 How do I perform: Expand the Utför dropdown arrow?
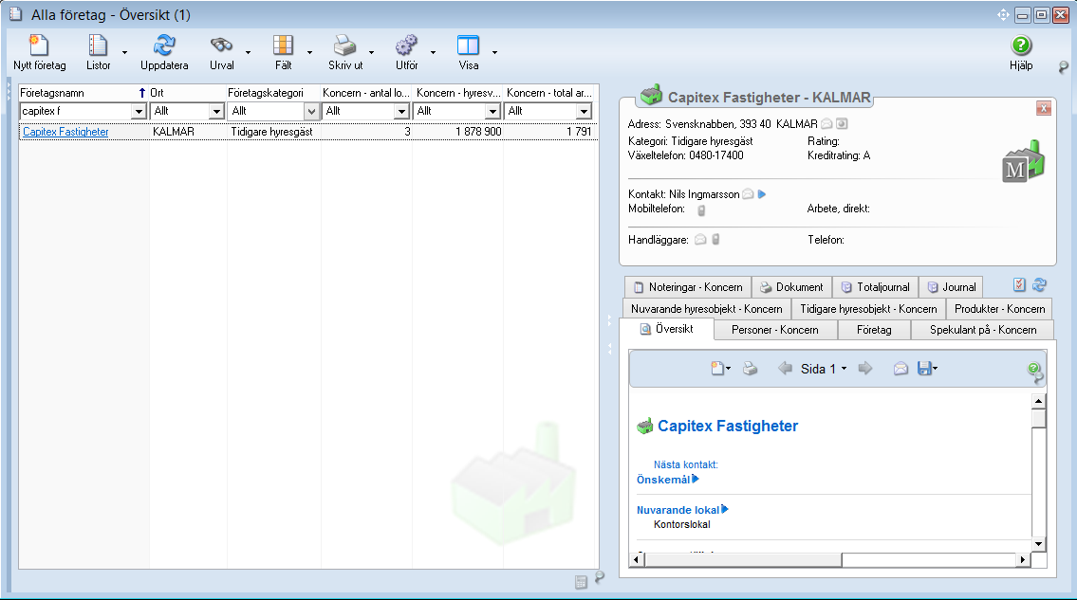(x=433, y=53)
